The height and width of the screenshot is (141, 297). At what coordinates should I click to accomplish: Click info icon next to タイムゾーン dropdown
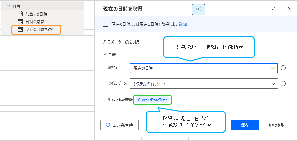coord(283,83)
